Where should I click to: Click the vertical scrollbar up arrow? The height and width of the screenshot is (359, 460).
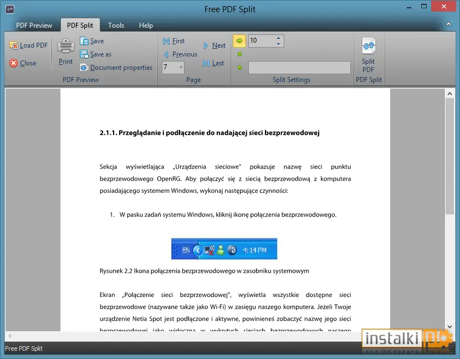pos(449,94)
